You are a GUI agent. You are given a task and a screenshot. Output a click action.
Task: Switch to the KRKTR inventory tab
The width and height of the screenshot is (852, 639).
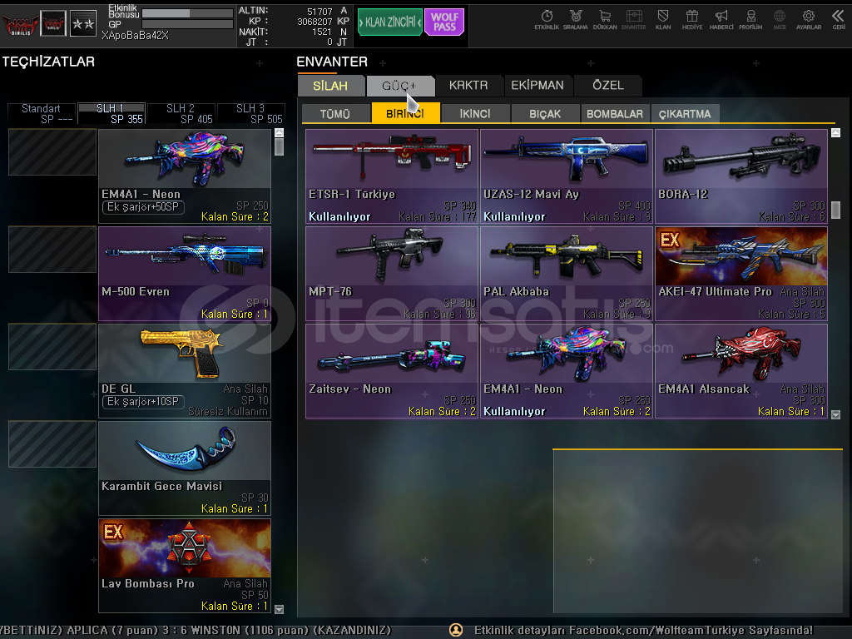pyautogui.click(x=468, y=86)
